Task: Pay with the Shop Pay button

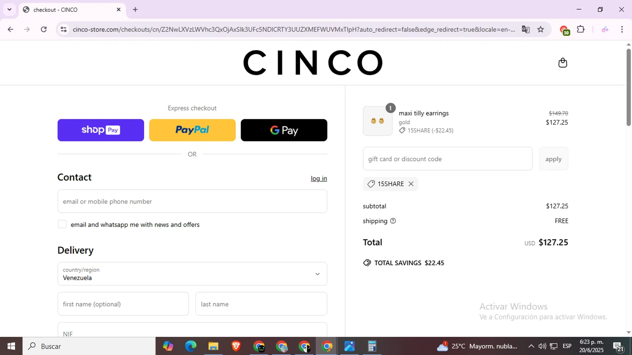Action: (x=101, y=130)
